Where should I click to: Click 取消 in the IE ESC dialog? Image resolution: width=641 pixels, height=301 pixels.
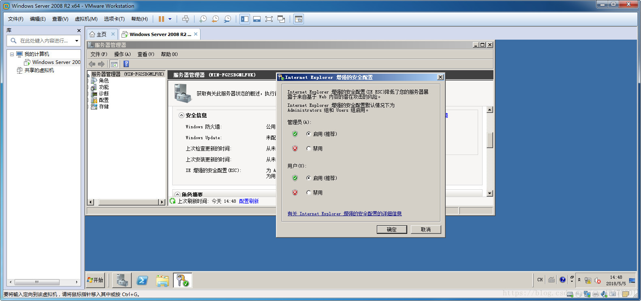pos(426,229)
